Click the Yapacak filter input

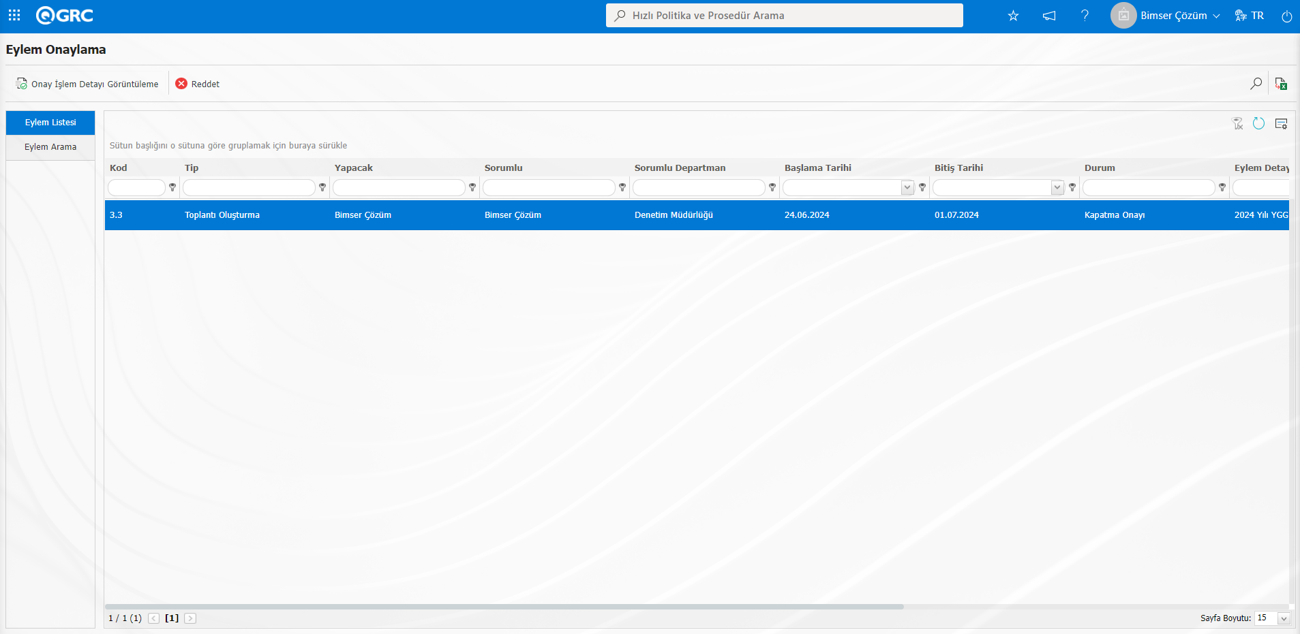click(399, 187)
